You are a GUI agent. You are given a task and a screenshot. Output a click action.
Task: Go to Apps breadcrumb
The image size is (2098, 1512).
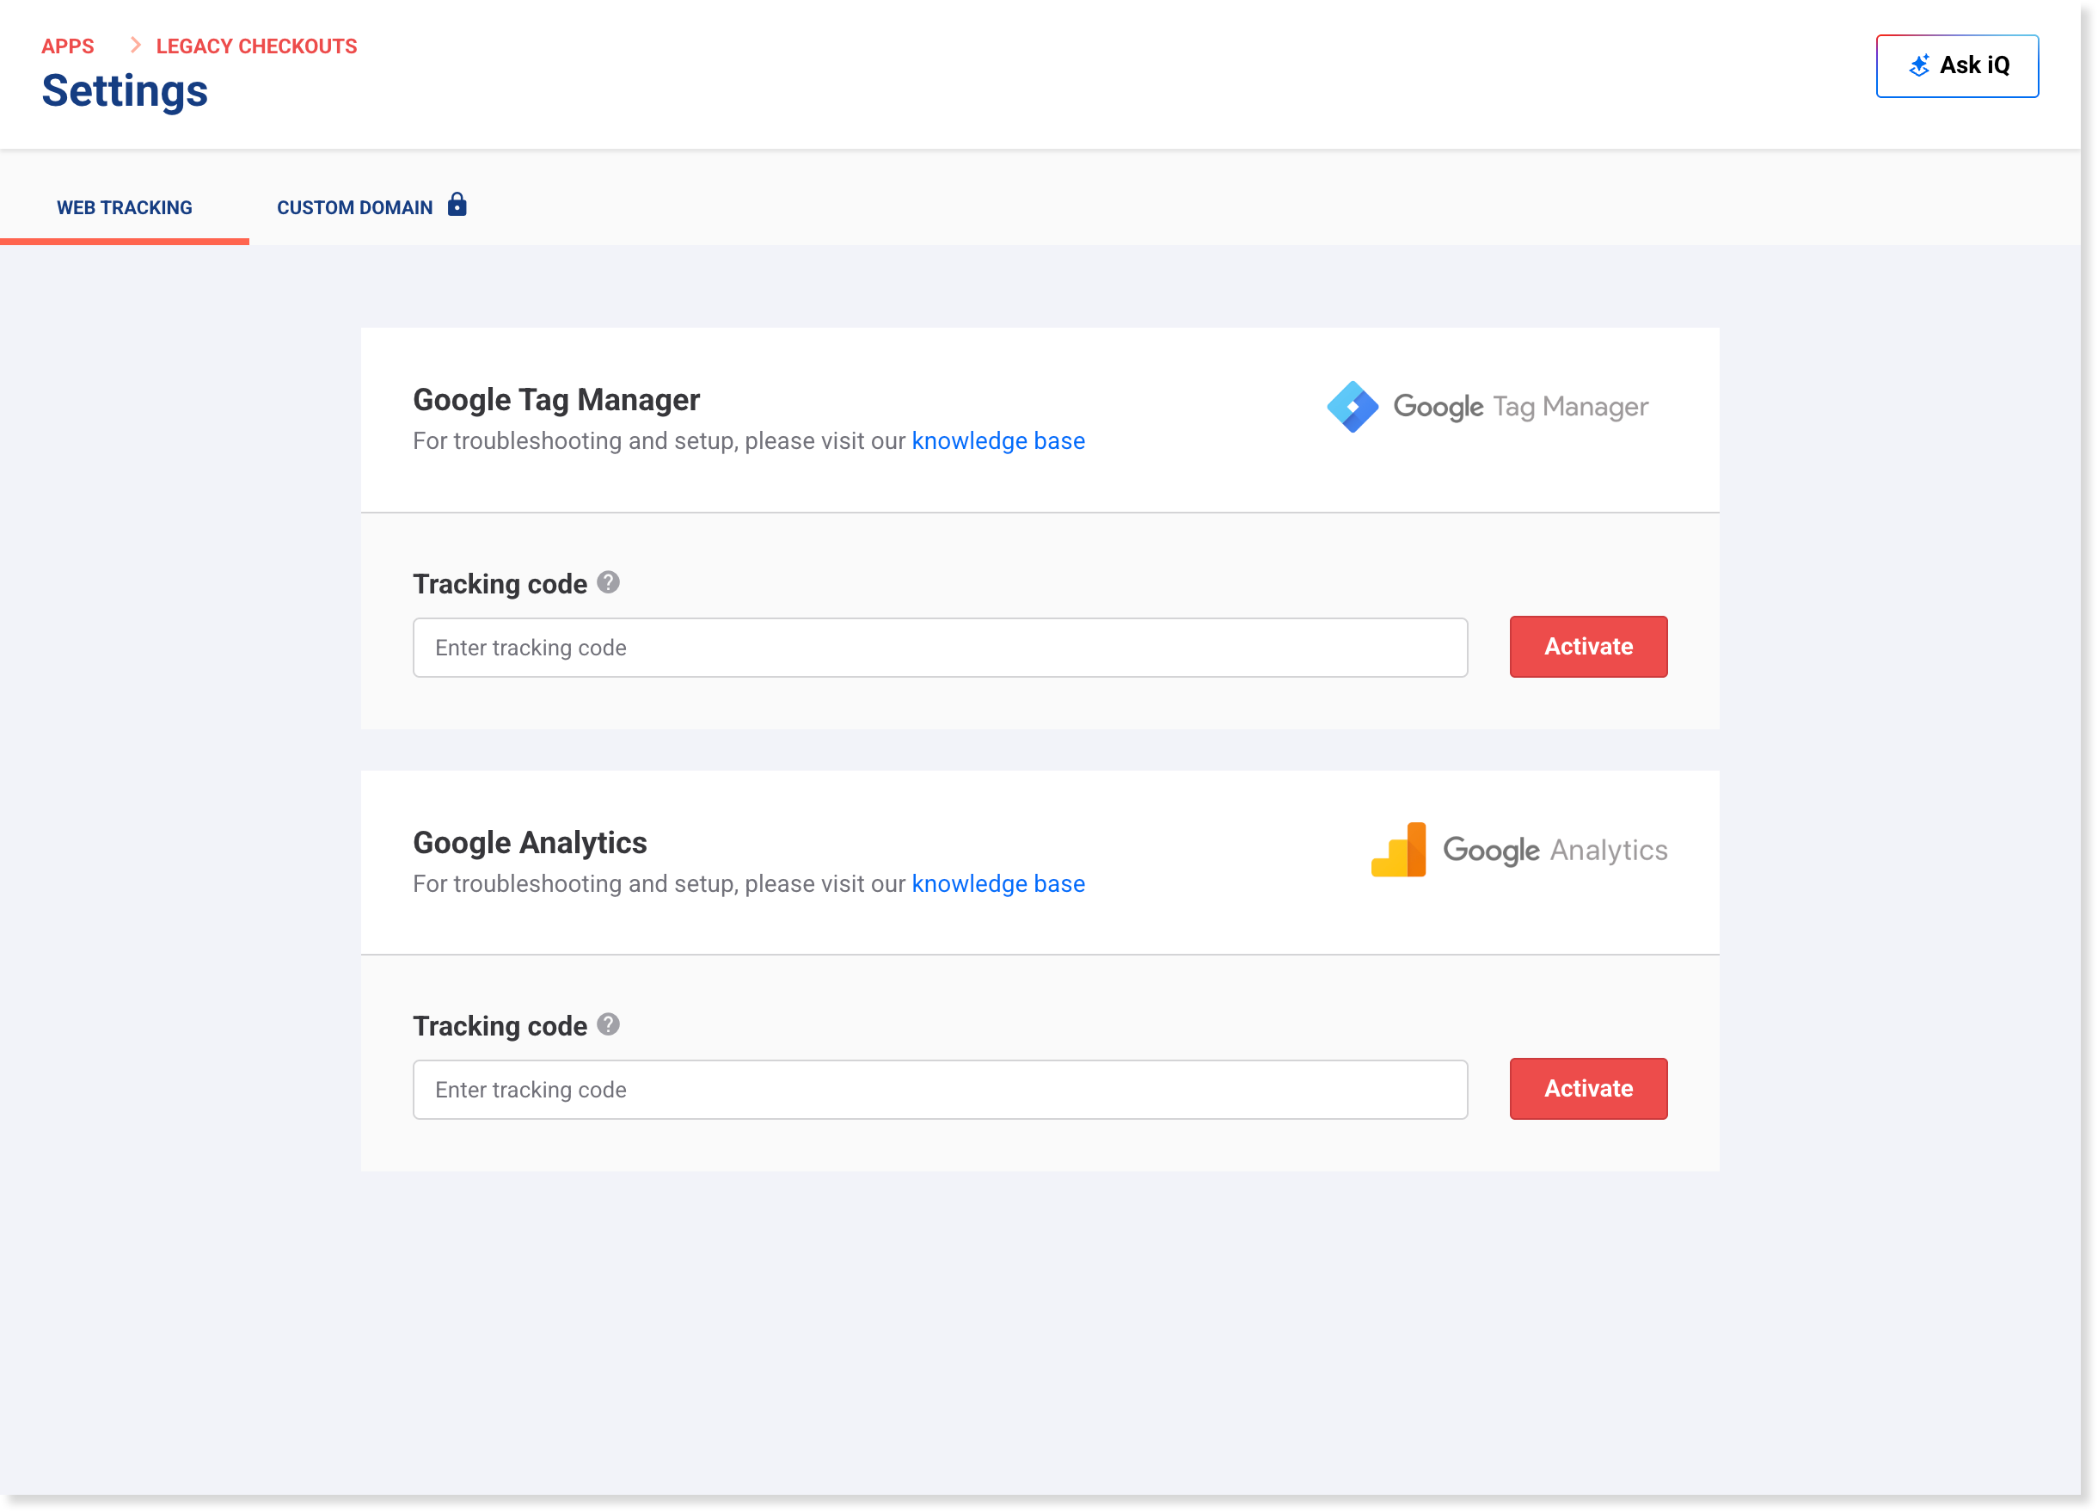pyautogui.click(x=68, y=46)
